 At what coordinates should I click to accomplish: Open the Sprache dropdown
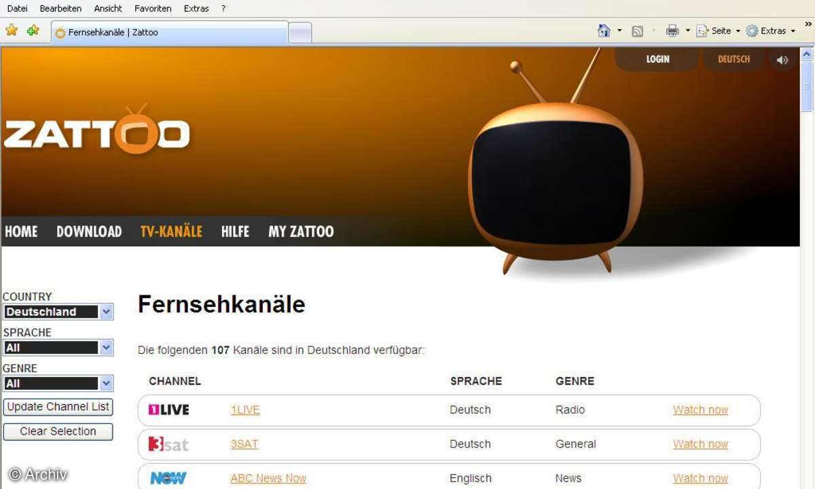[x=58, y=348]
